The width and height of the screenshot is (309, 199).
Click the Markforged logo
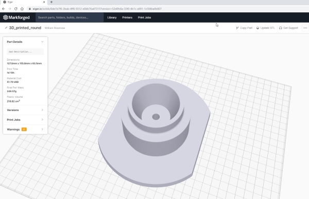point(16,17)
